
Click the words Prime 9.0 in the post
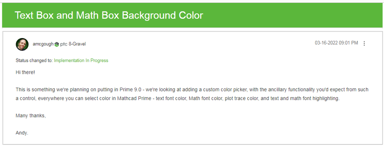click(x=131, y=89)
